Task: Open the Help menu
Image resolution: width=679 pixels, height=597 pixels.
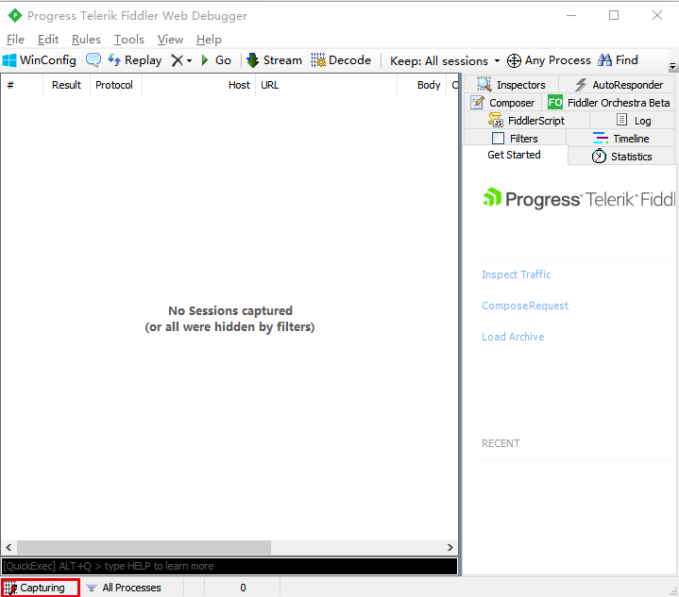Action: [209, 40]
